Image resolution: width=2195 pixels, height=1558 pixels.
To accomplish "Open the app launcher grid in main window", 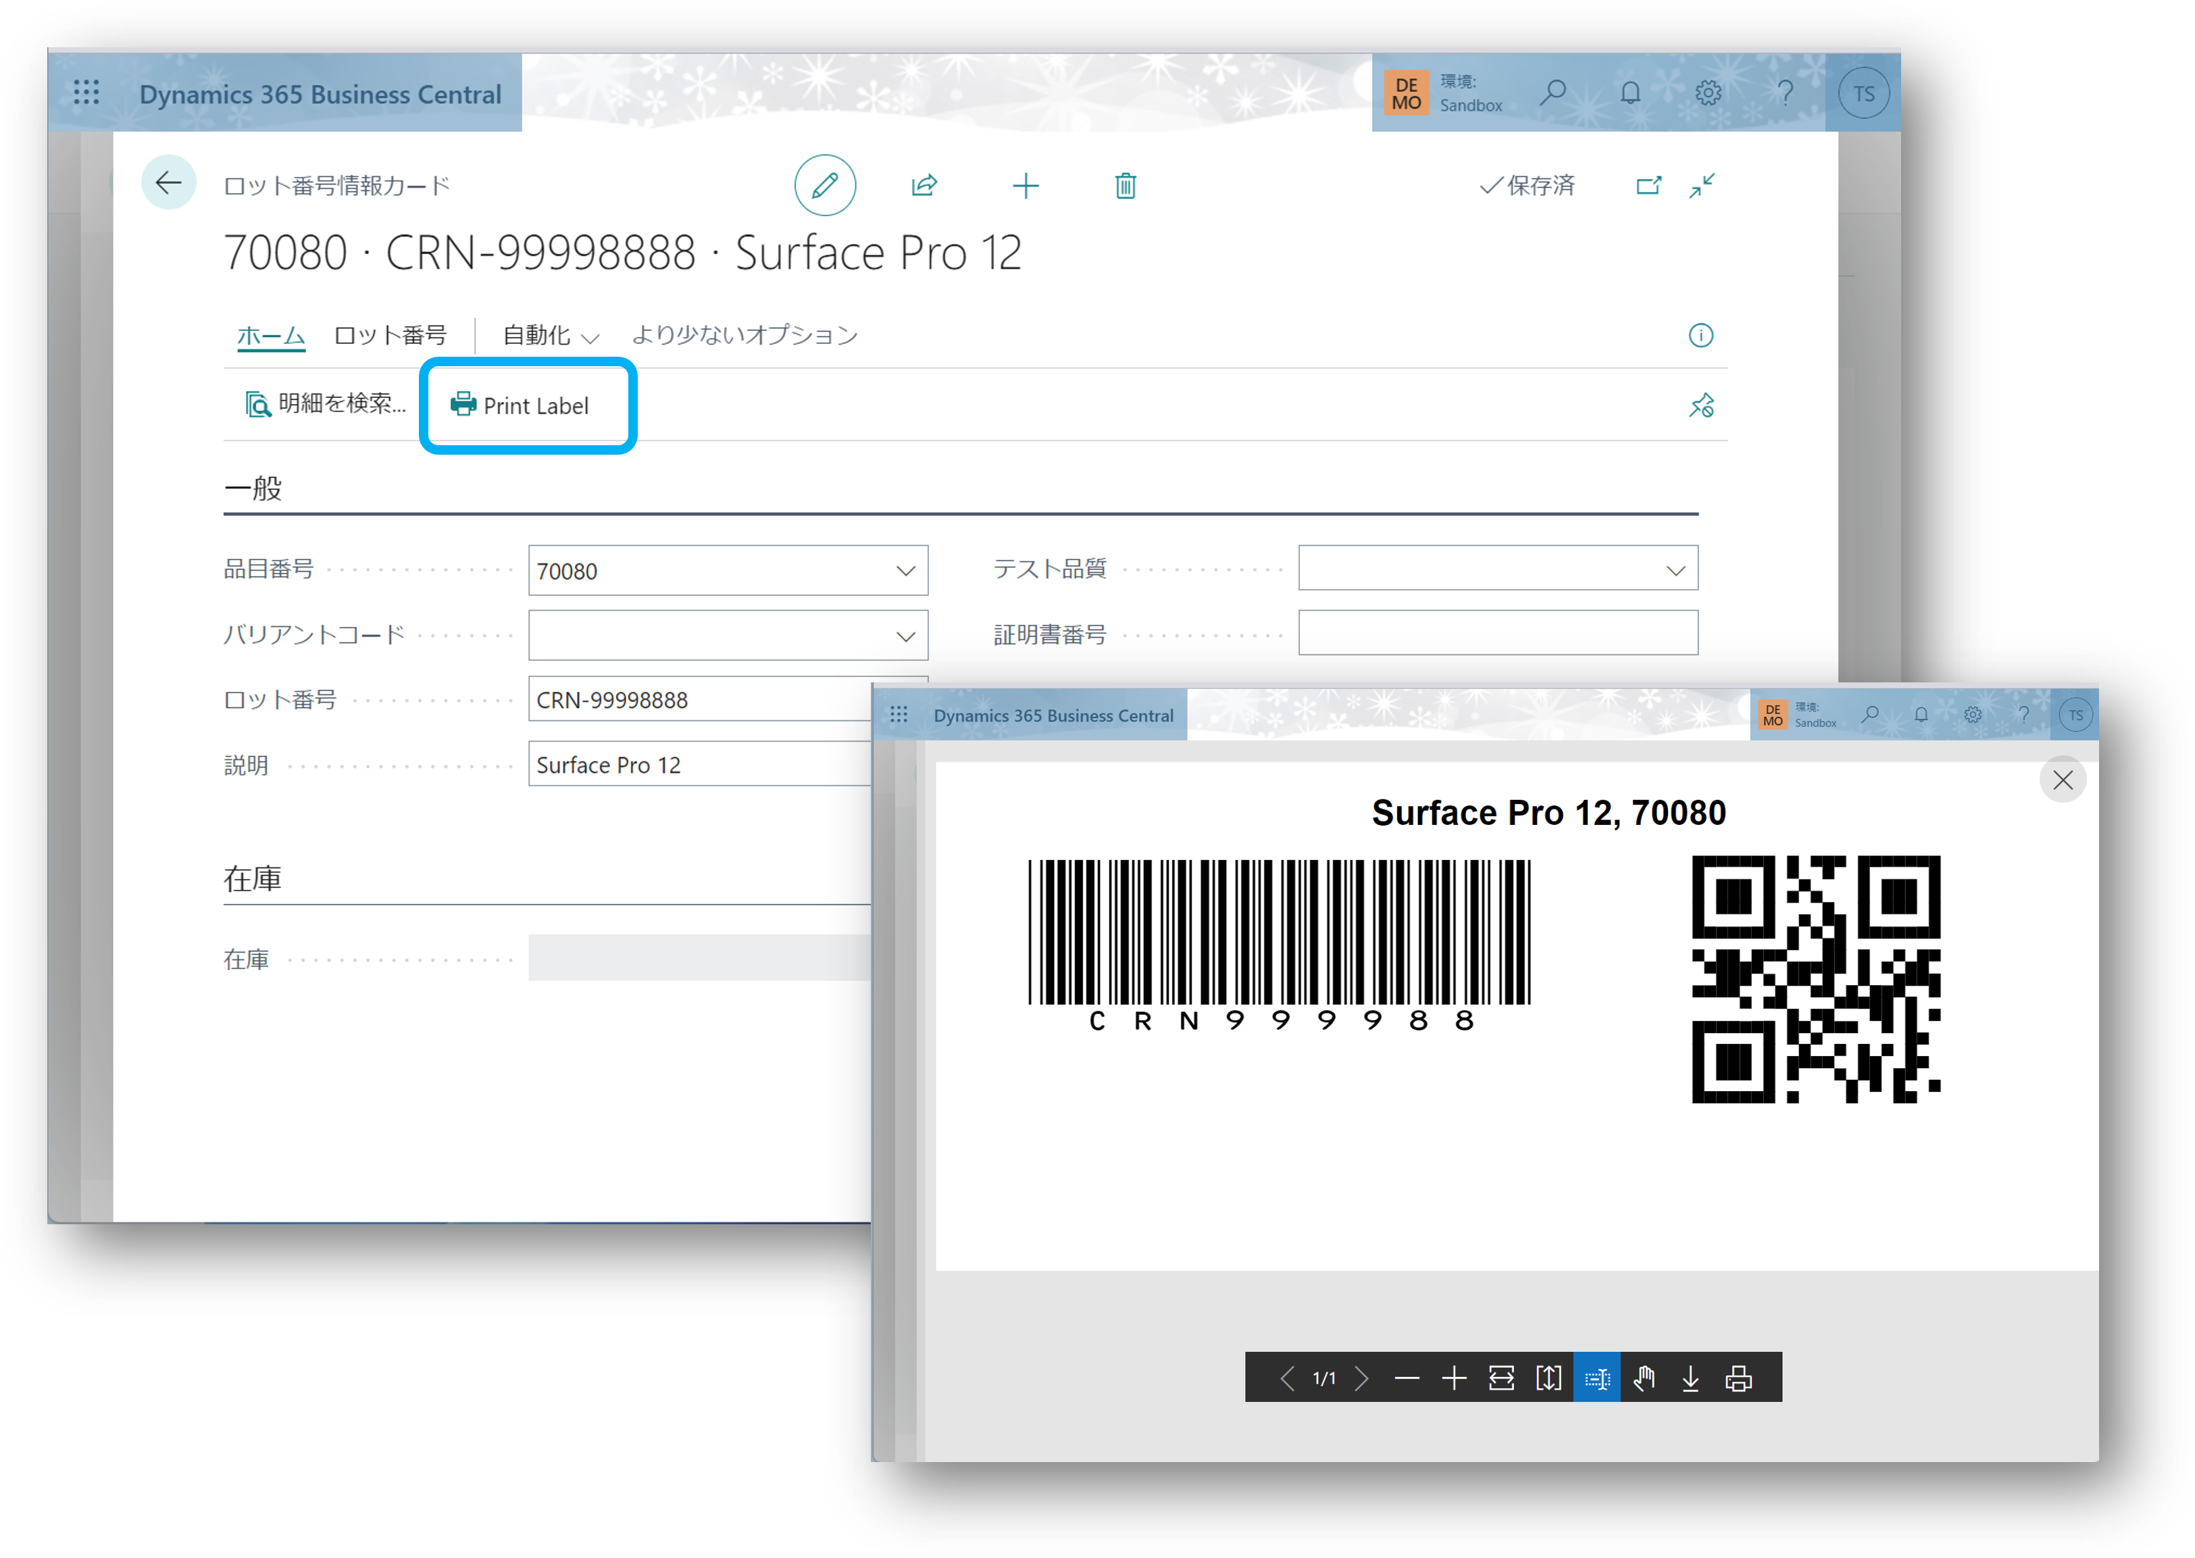I will pos(86,92).
